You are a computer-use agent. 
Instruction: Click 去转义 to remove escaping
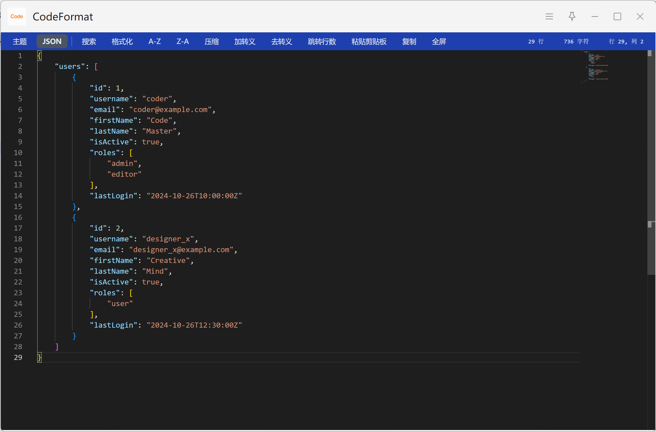click(x=282, y=41)
